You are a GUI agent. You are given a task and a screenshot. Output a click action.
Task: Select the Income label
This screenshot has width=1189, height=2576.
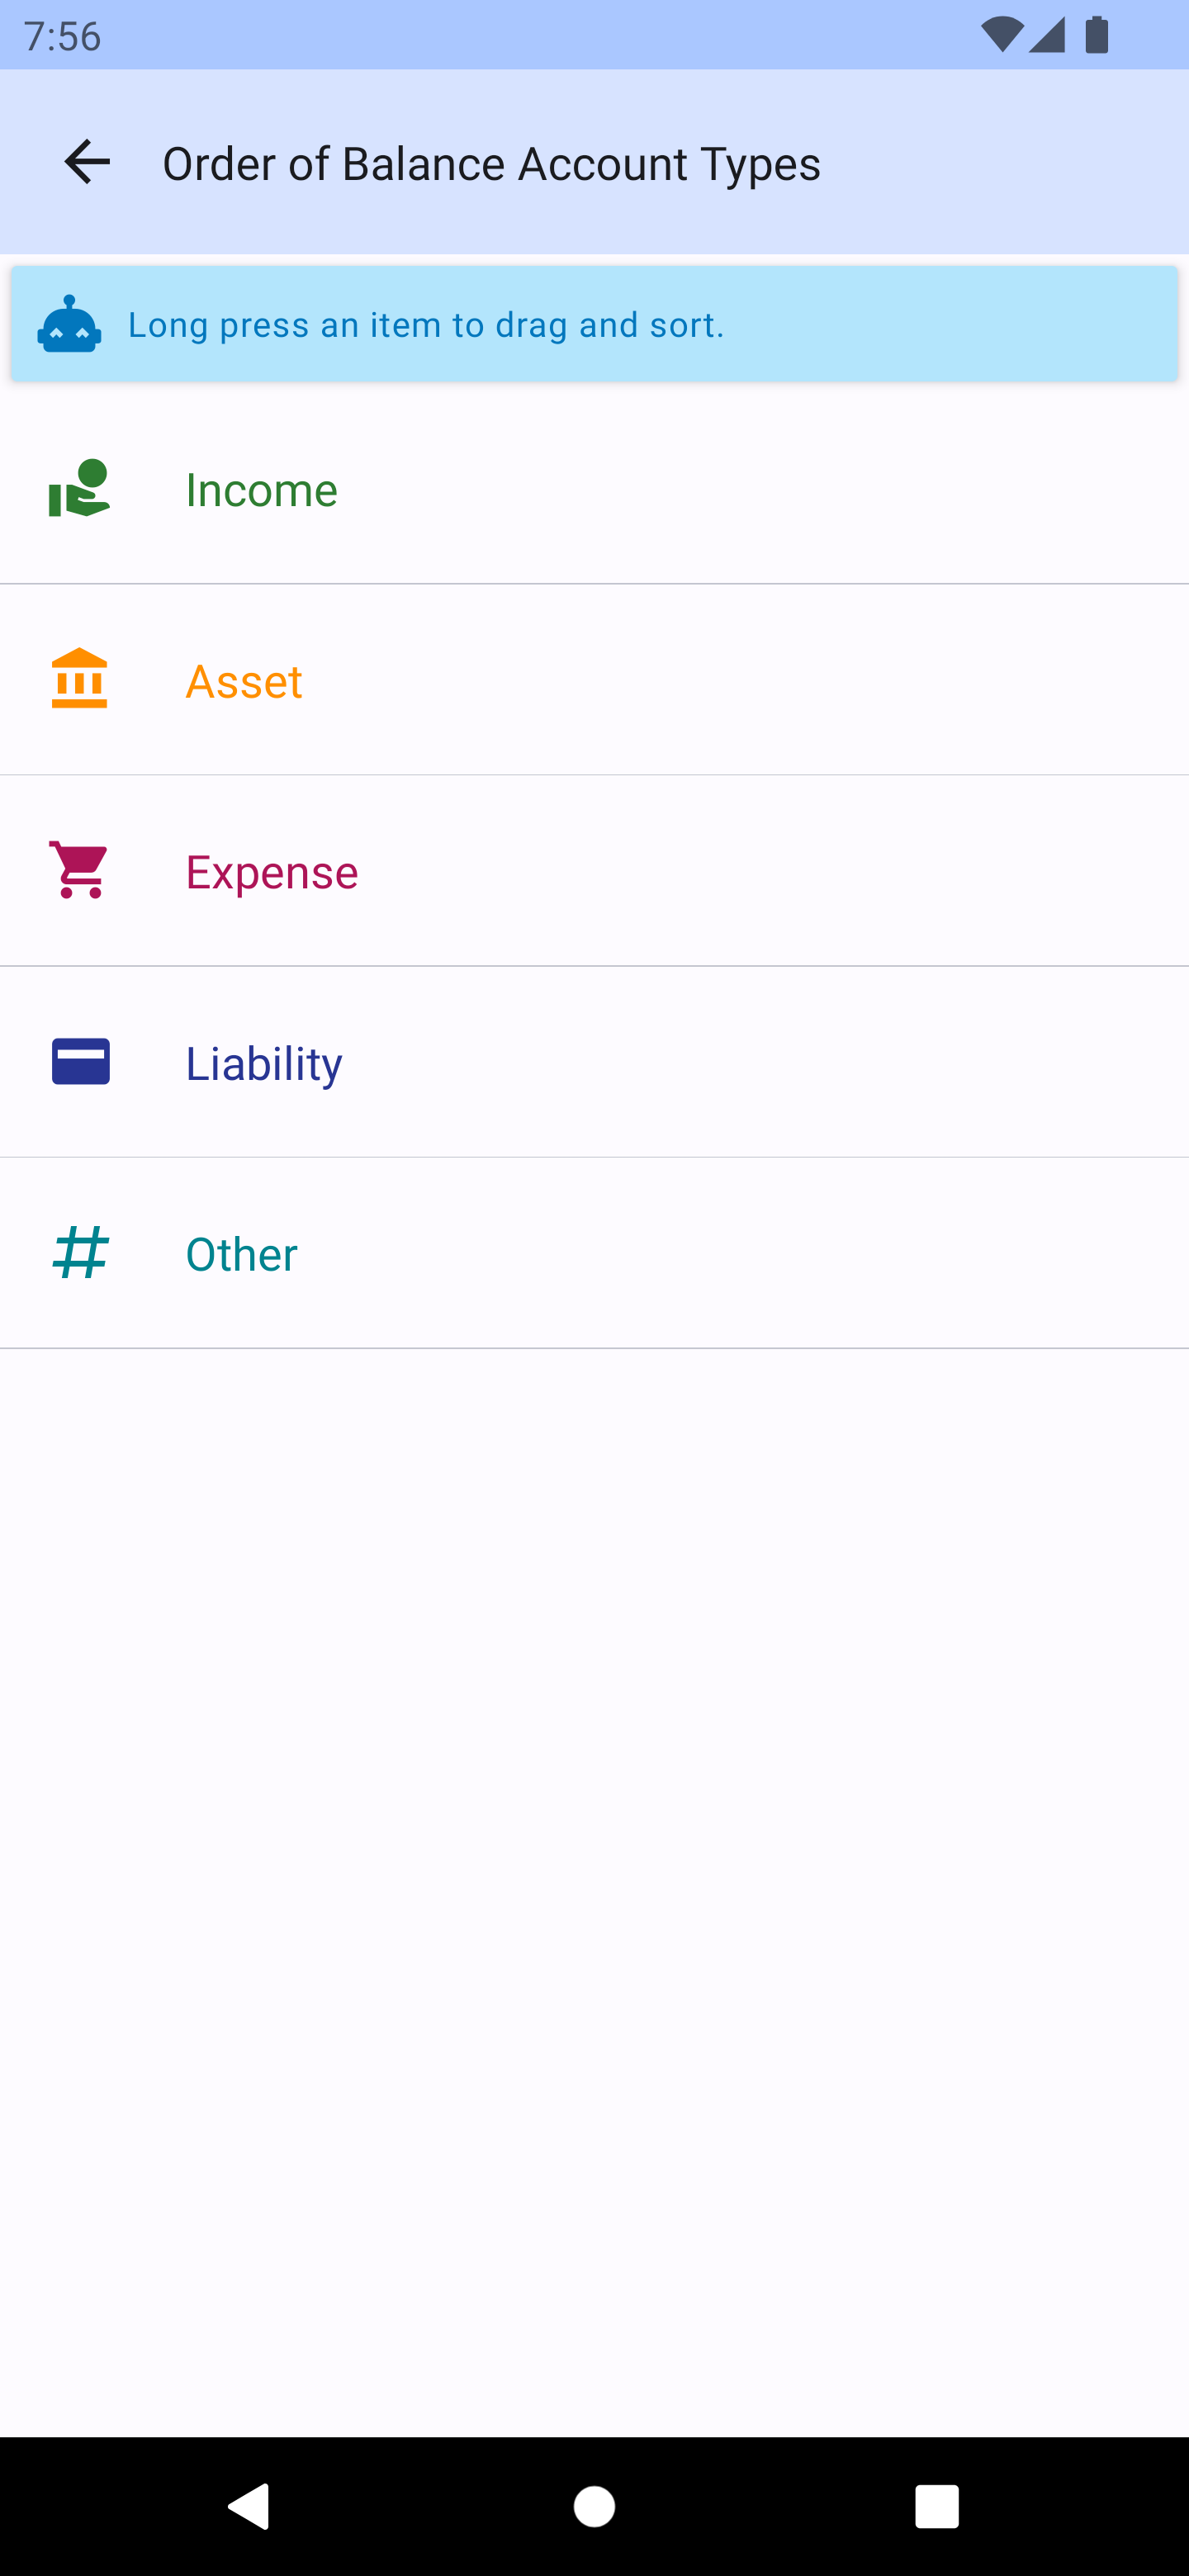[x=261, y=490]
